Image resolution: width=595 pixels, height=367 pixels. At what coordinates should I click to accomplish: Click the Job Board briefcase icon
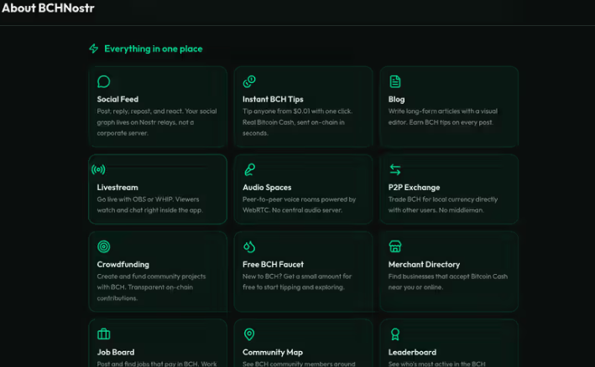click(103, 334)
